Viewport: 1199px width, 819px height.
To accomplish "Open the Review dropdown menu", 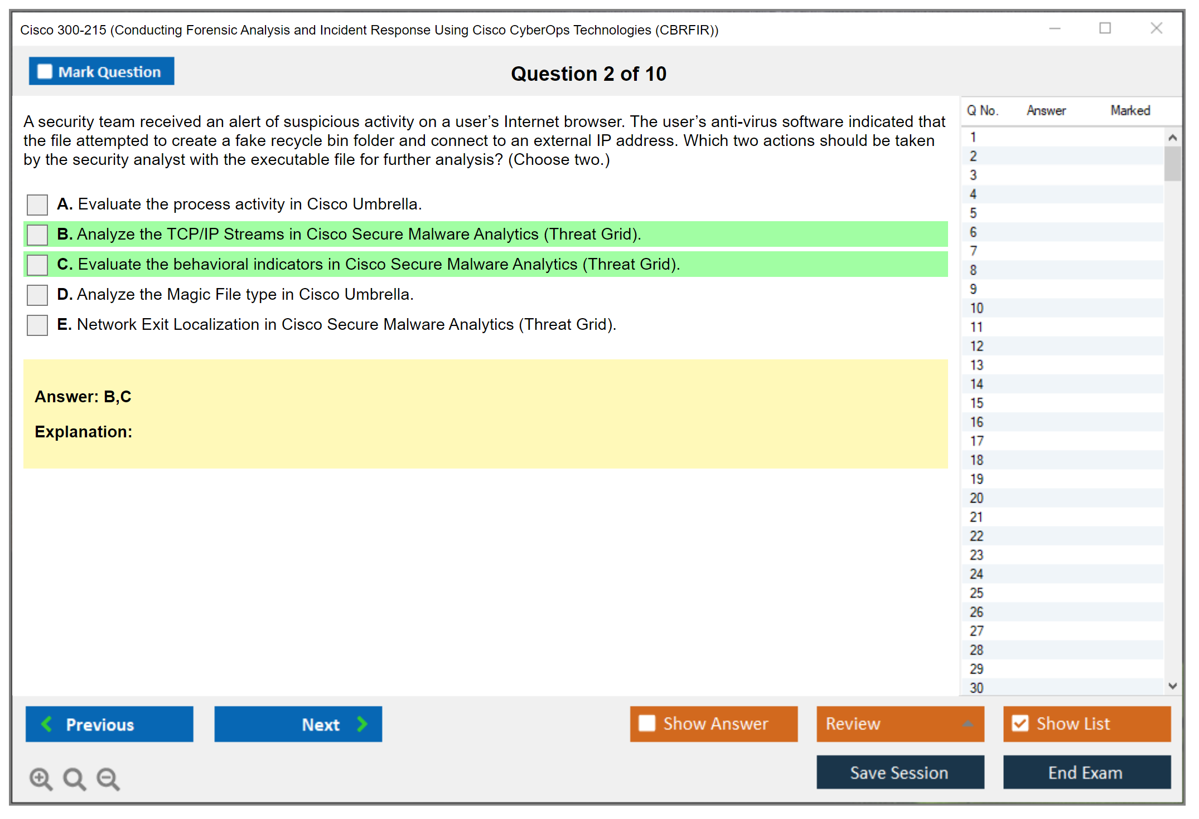I will click(x=900, y=723).
